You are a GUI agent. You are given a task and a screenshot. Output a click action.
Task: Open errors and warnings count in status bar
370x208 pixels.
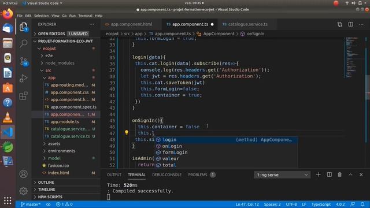64,204
